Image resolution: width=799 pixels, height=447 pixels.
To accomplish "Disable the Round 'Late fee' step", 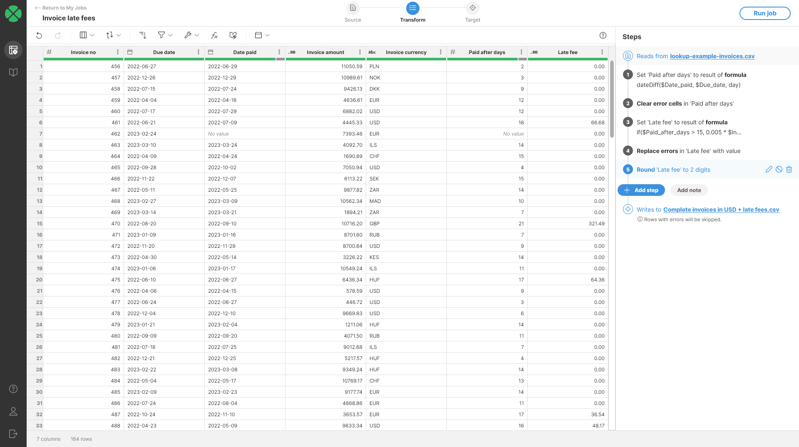I will [x=779, y=169].
